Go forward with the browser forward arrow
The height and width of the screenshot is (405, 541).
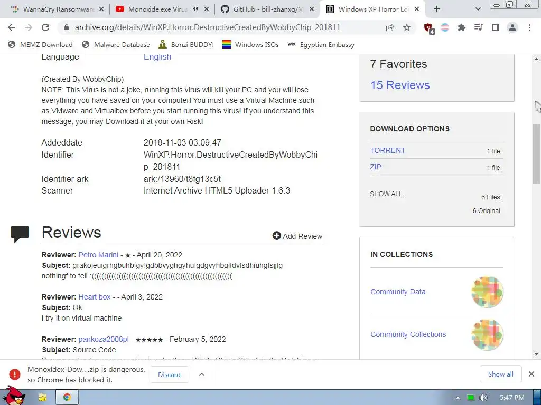[29, 27]
